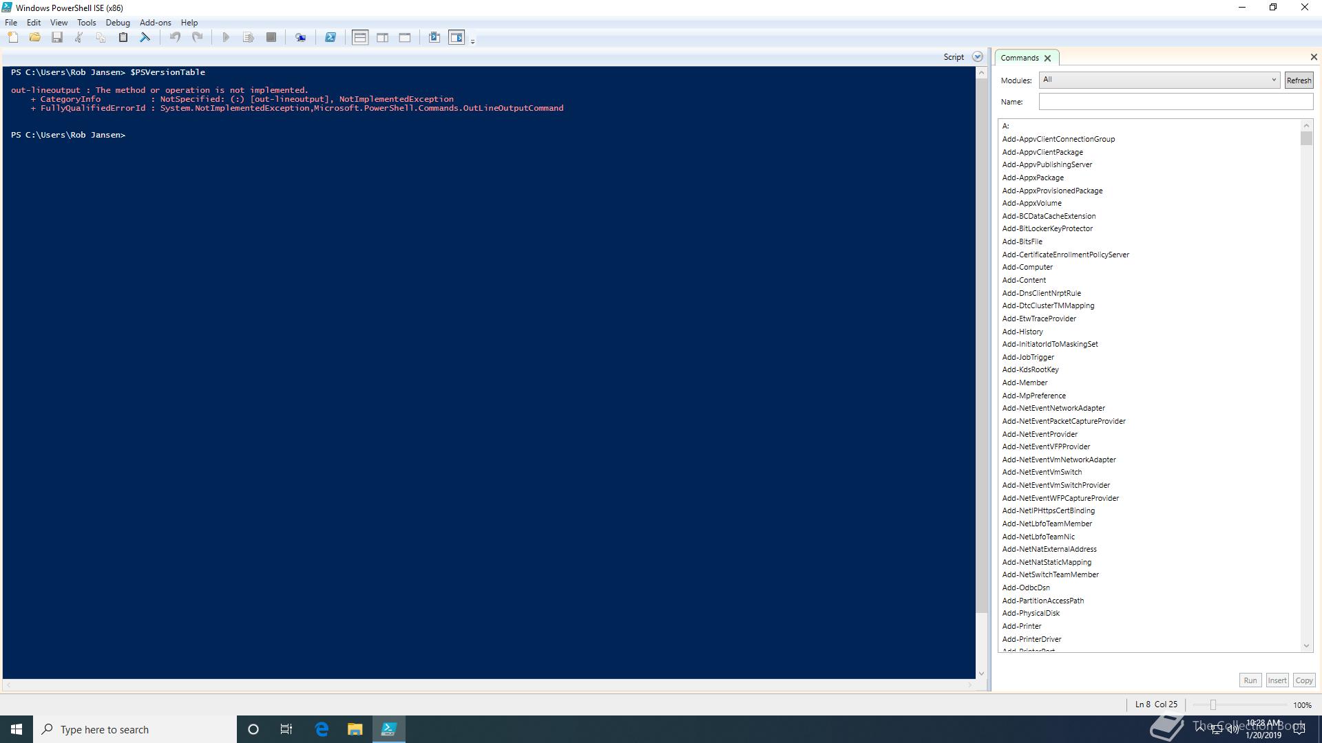Open the Windows Start menu
This screenshot has height=743, width=1322.
click(17, 729)
